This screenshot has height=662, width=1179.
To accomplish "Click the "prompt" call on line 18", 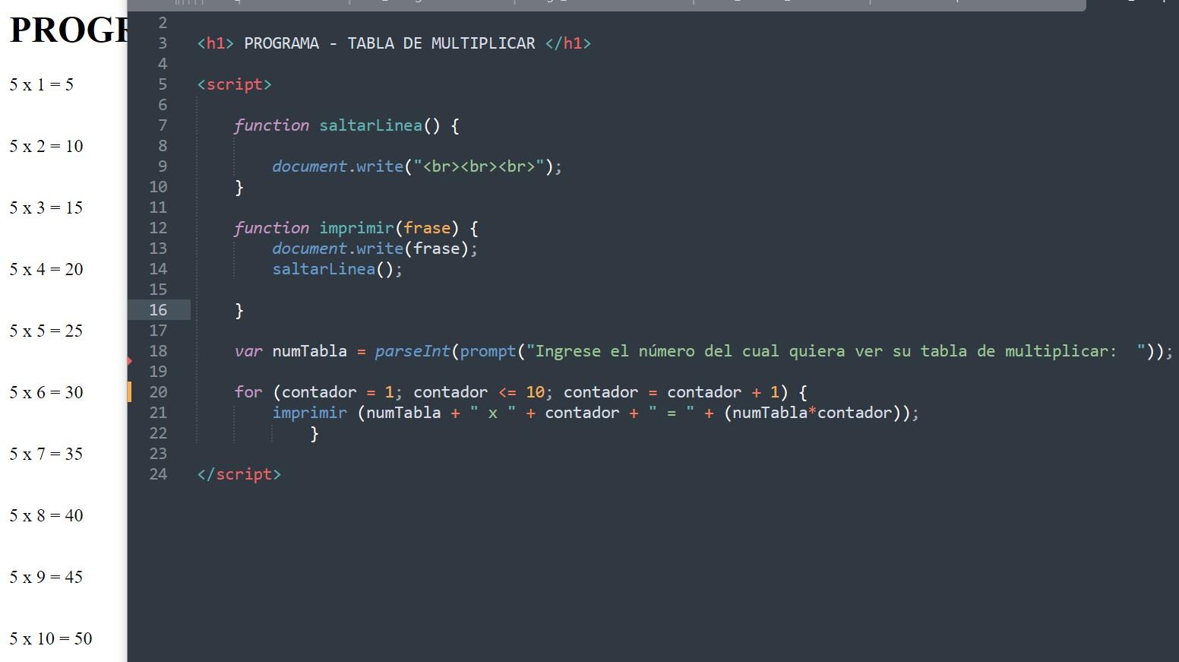I will 488,351.
